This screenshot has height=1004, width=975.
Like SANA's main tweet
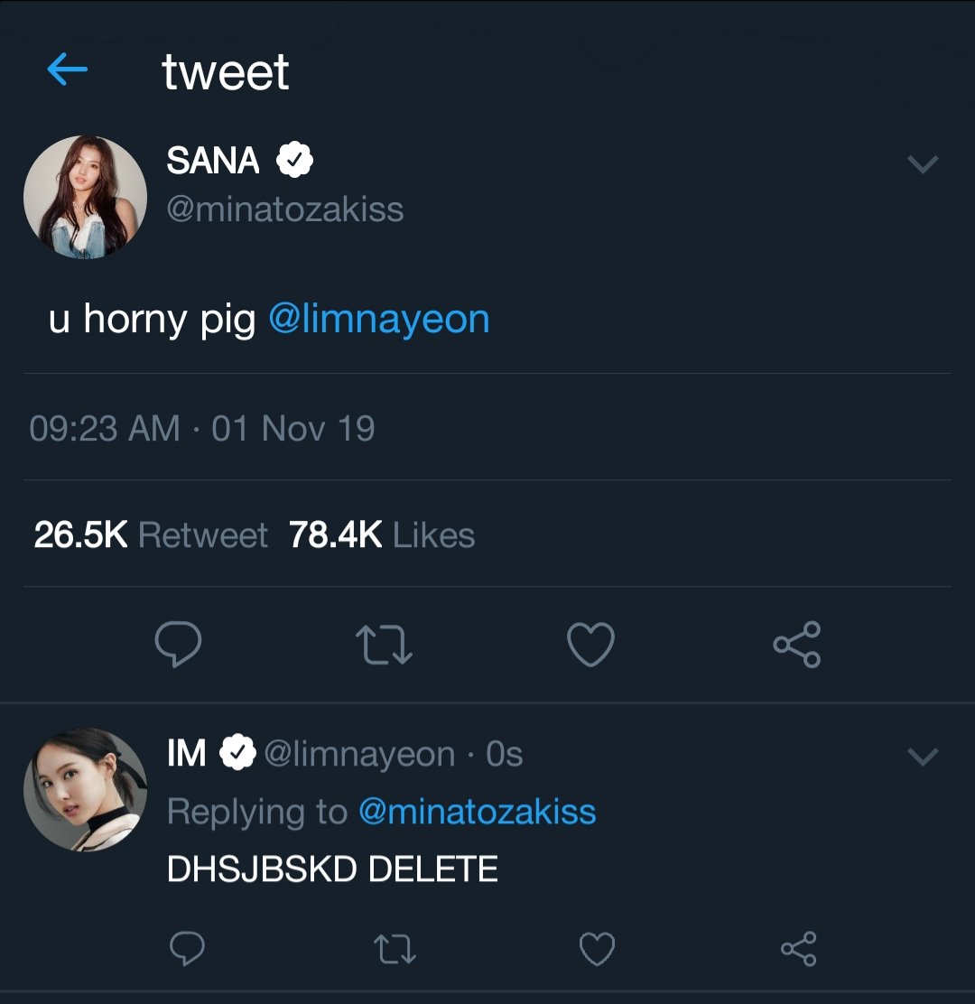coord(590,644)
